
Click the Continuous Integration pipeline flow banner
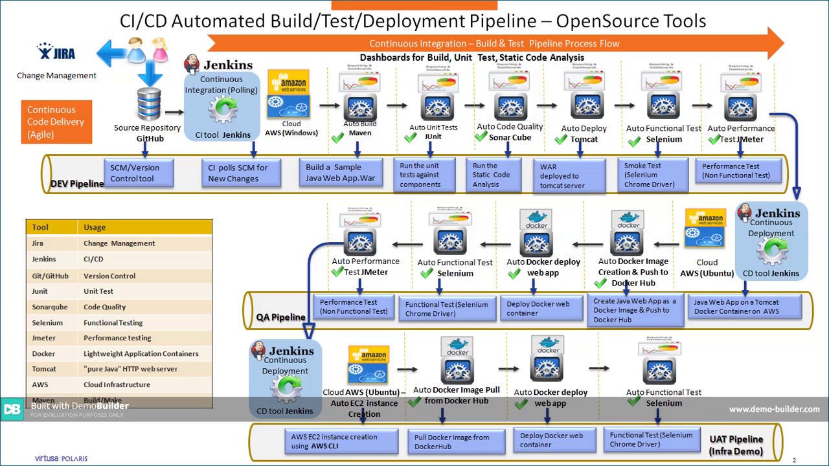(495, 44)
